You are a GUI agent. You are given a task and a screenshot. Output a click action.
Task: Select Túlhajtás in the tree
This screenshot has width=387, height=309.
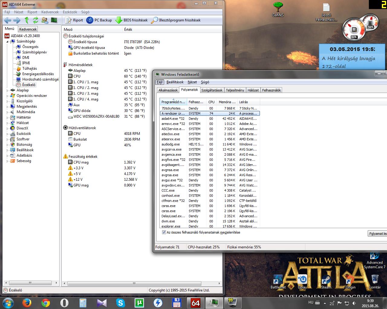coord(29,68)
